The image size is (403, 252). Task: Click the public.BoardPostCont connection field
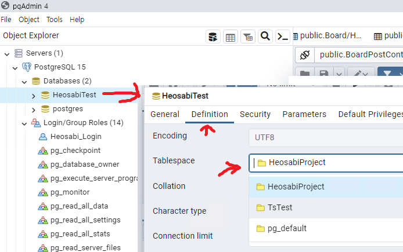pyautogui.click(x=359, y=55)
